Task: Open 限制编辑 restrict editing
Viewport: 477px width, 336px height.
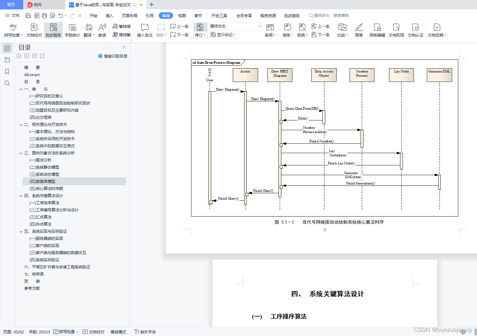Action: (x=377, y=30)
